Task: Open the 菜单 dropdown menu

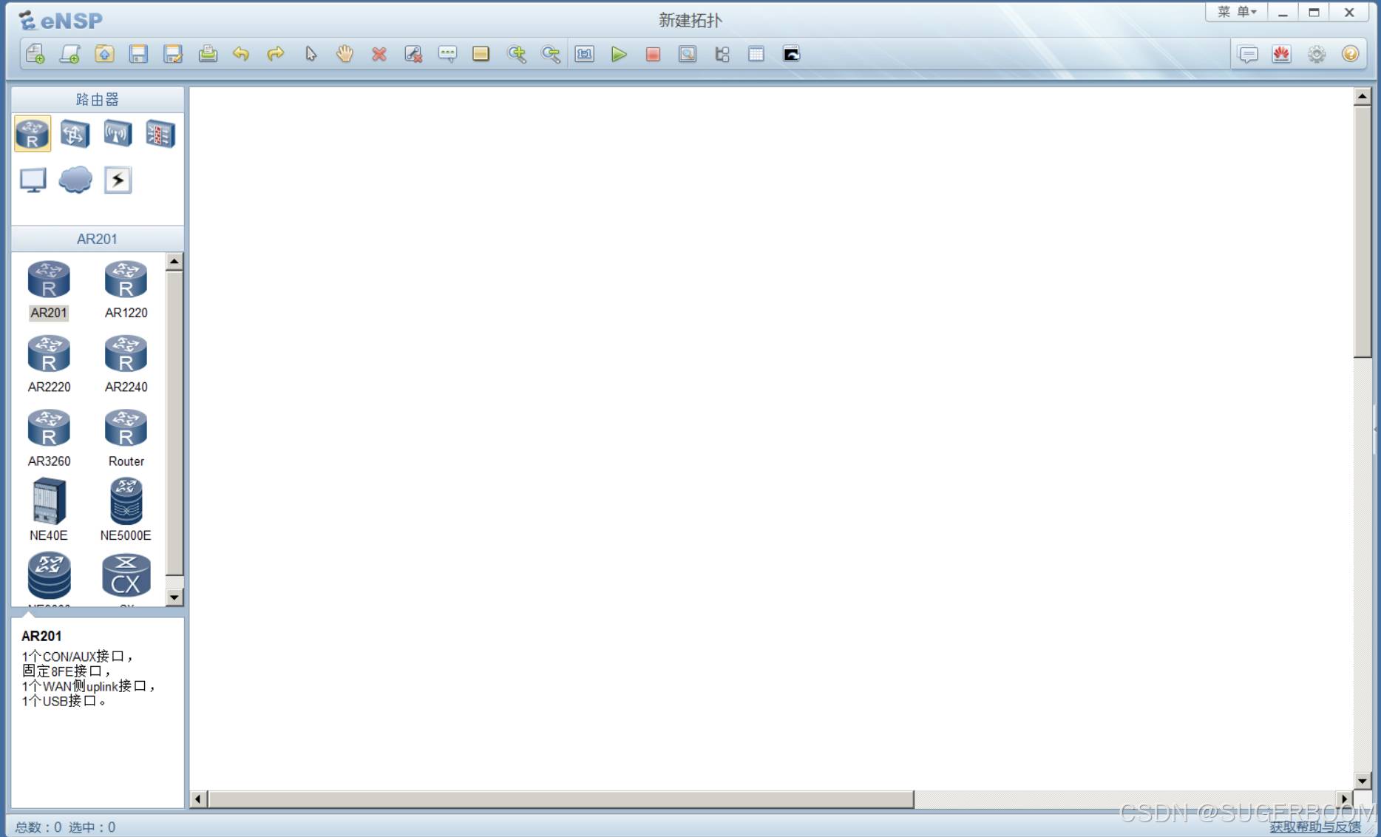Action: pyautogui.click(x=1237, y=12)
